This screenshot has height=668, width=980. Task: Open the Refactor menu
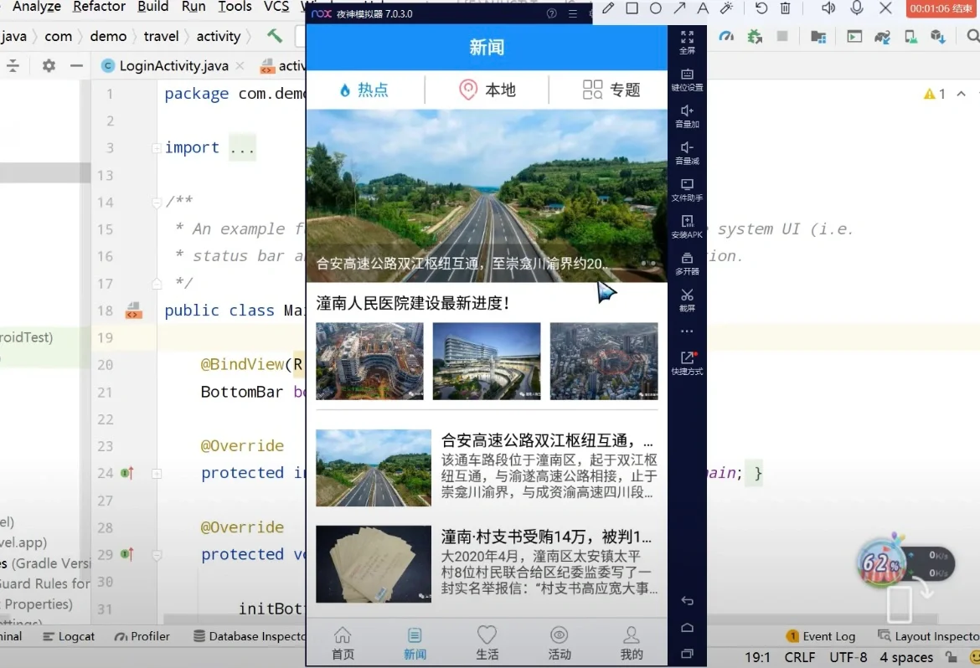[98, 8]
